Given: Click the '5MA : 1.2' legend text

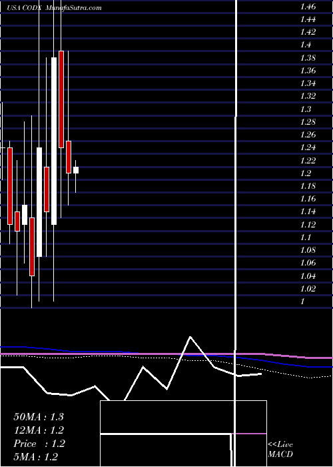Looking at the screenshot, I should pos(36,457).
